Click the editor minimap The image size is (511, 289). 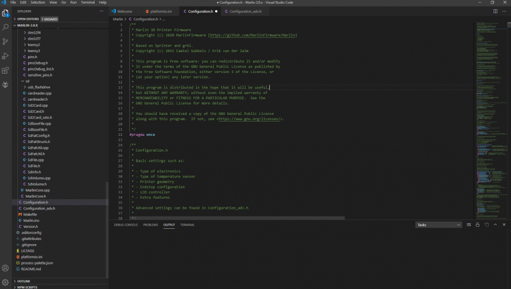pyautogui.click(x=492, y=121)
